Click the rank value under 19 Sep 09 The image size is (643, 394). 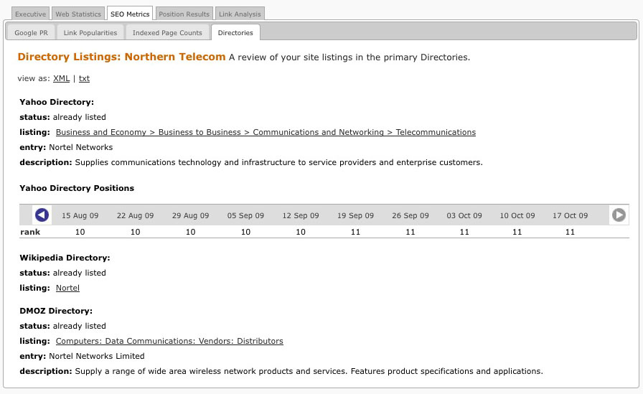355,232
